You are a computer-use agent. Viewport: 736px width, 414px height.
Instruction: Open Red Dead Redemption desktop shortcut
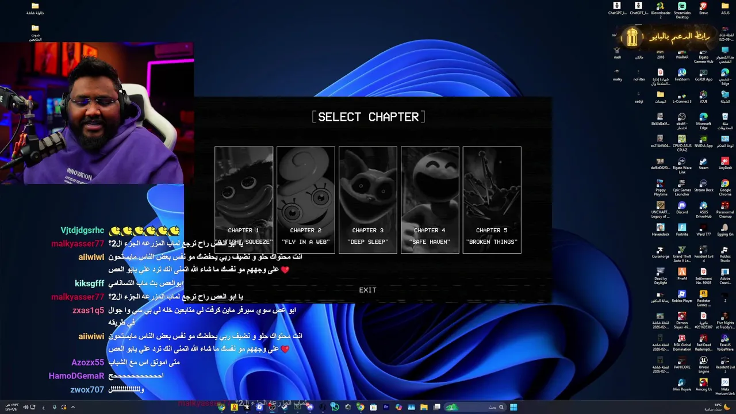coord(703,342)
